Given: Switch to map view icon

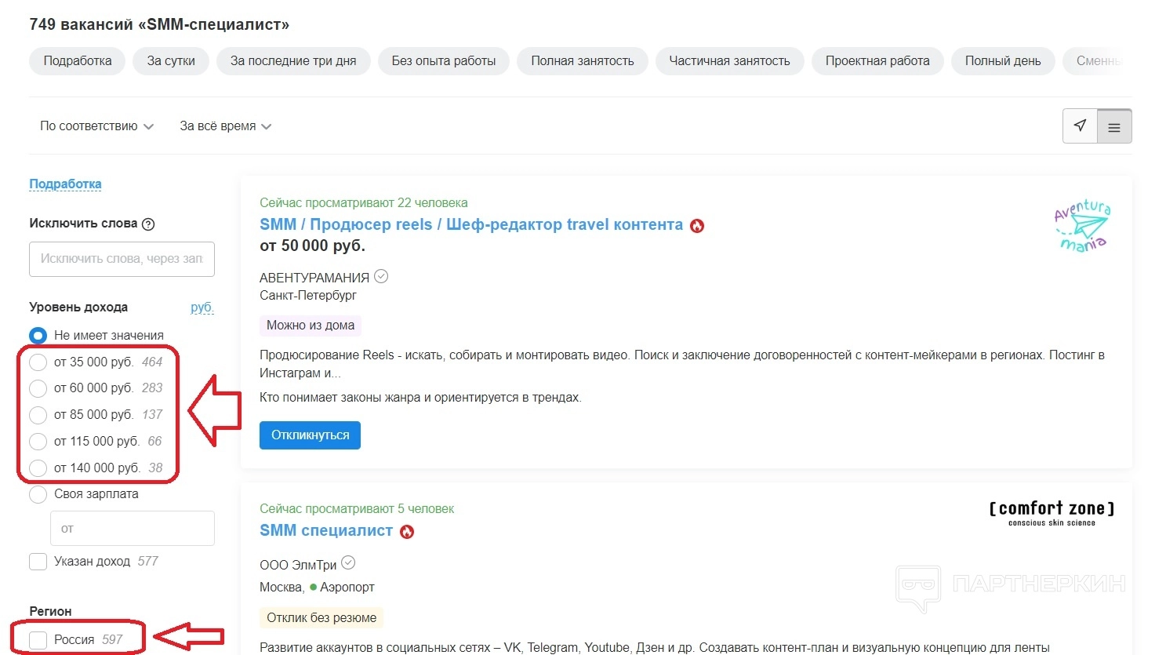Looking at the screenshot, I should tap(1080, 126).
